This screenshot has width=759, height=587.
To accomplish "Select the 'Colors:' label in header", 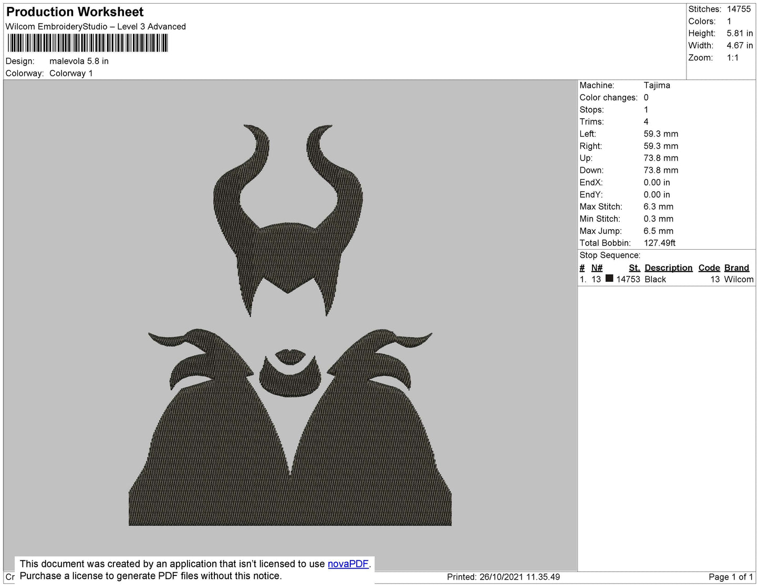I will (702, 21).
